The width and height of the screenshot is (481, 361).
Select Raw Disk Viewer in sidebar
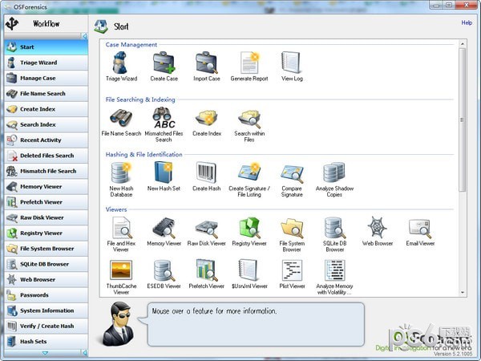46,217
